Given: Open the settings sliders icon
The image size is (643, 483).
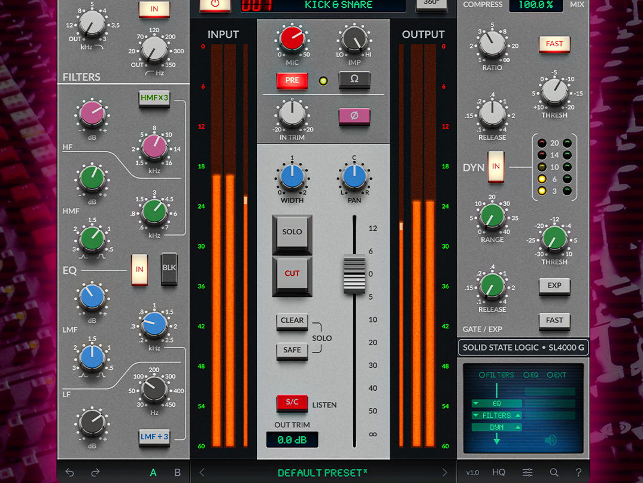Looking at the screenshot, I should click(527, 472).
